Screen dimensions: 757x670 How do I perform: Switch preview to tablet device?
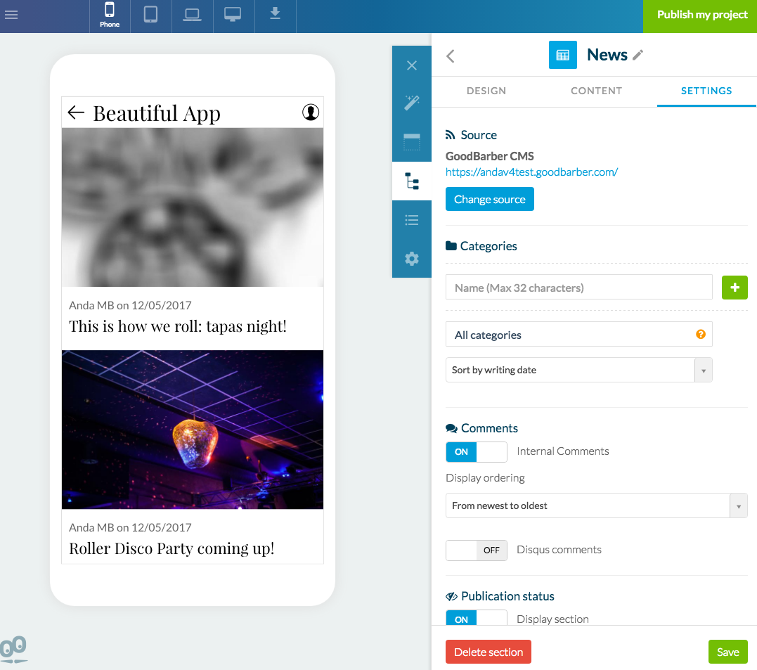150,15
